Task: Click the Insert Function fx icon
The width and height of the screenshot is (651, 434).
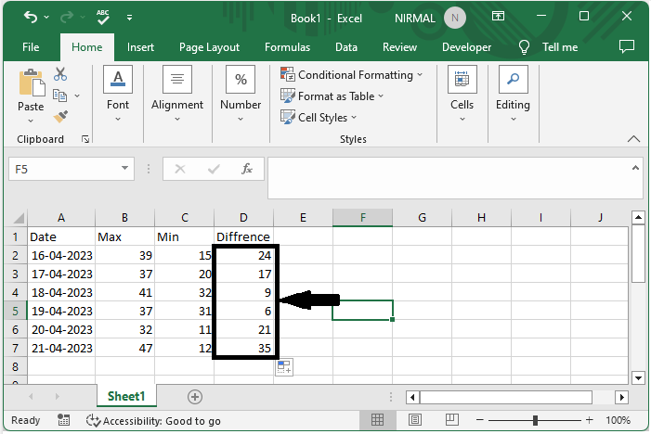Action: click(x=247, y=169)
